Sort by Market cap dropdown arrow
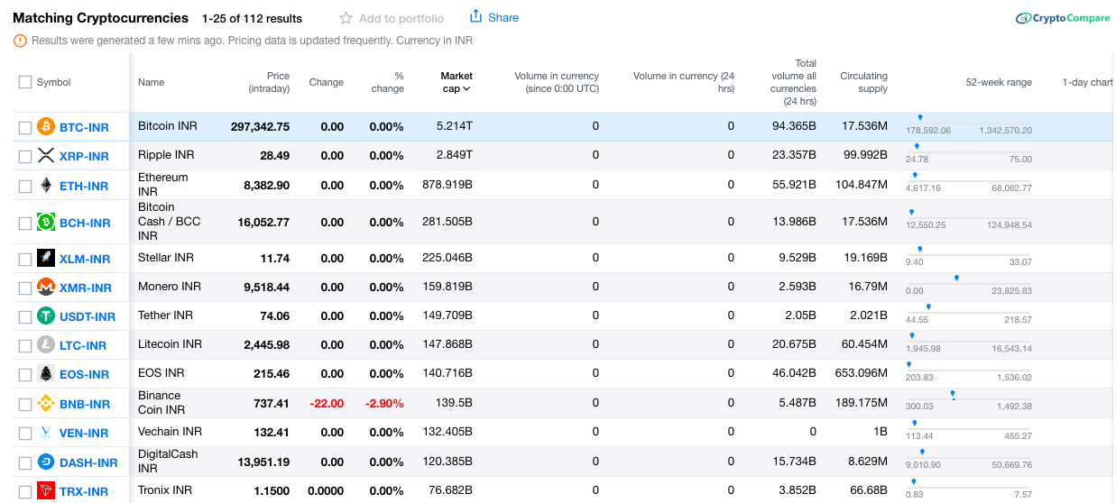The width and height of the screenshot is (1116, 503). [466, 89]
